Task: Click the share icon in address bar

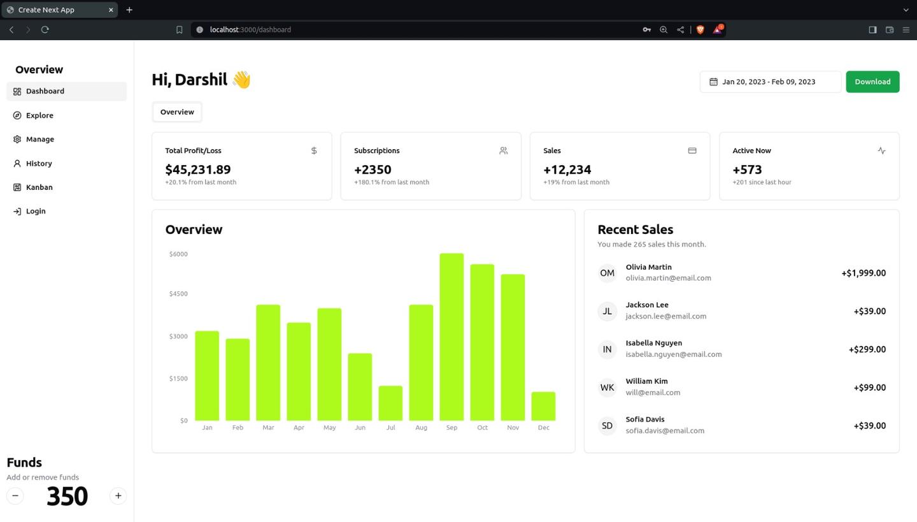Action: (x=681, y=29)
